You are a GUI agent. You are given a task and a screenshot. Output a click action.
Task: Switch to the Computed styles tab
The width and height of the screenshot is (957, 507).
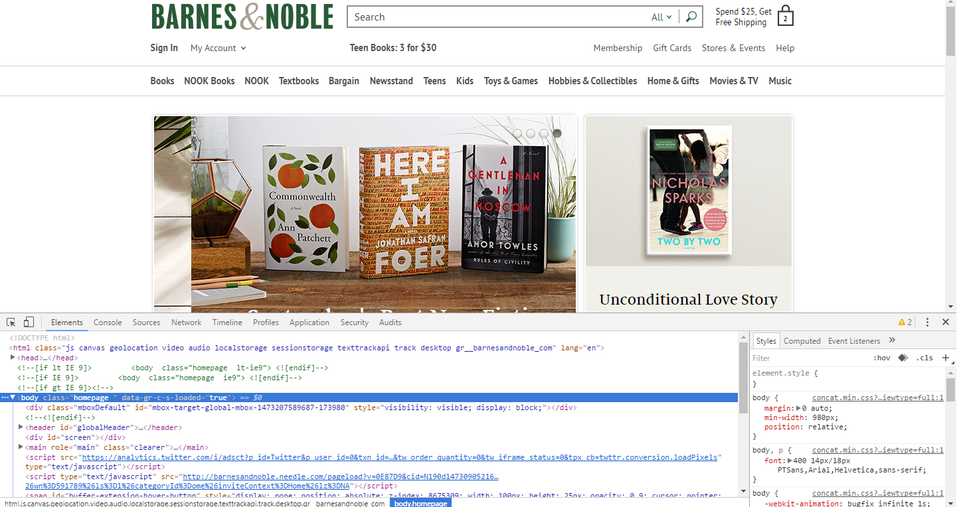[802, 340]
